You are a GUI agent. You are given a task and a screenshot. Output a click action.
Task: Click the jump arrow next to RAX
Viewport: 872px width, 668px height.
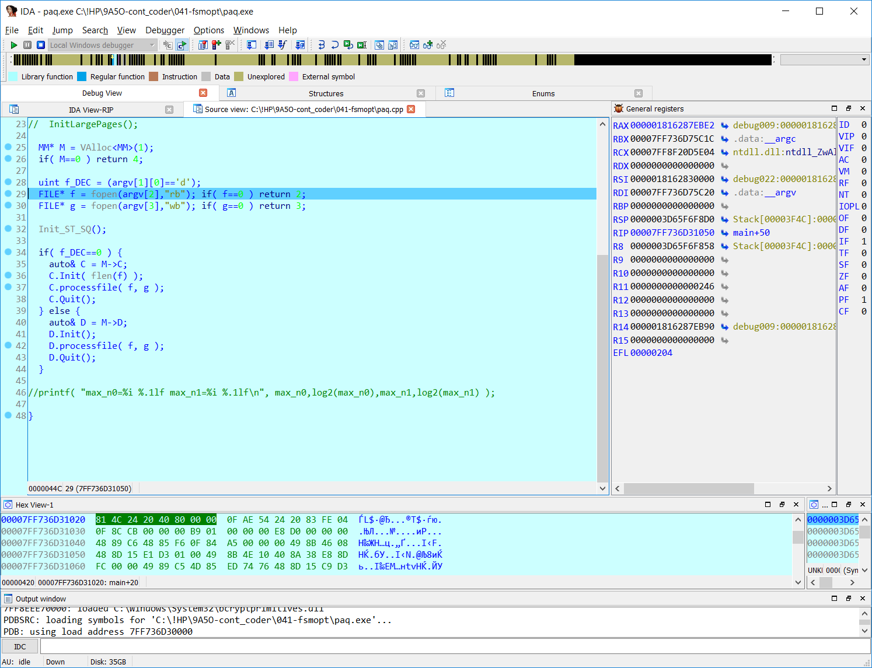tap(724, 125)
